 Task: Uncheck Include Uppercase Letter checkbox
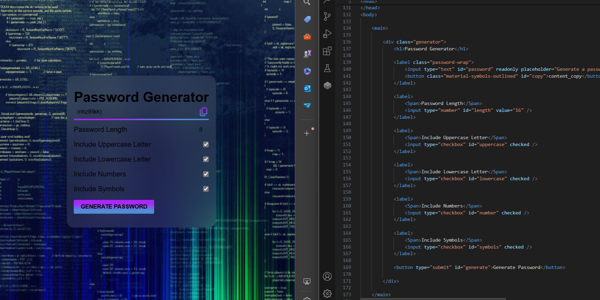(x=206, y=144)
